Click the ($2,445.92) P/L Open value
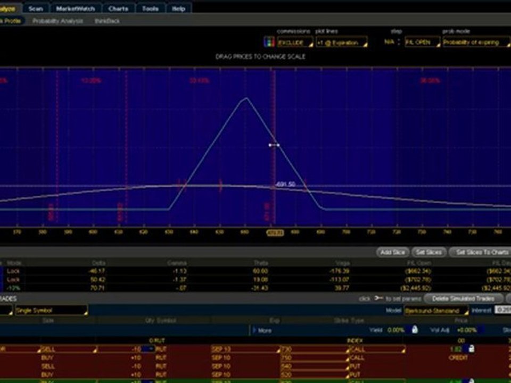The height and width of the screenshot is (383, 511). 416,288
